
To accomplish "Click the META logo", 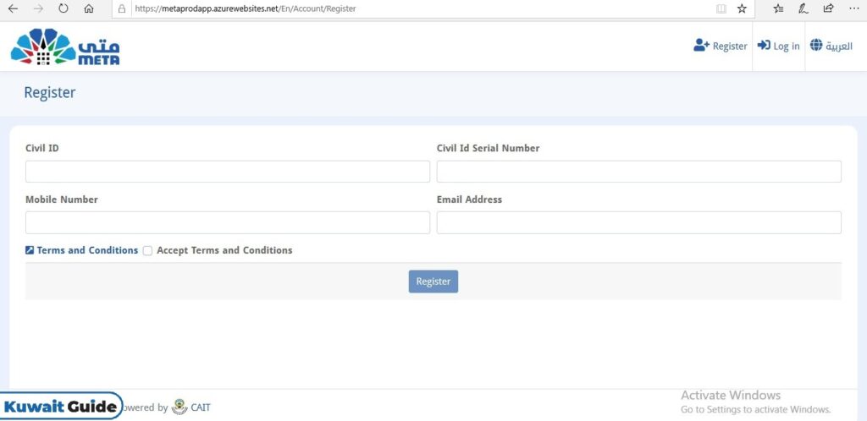I will (x=64, y=46).
